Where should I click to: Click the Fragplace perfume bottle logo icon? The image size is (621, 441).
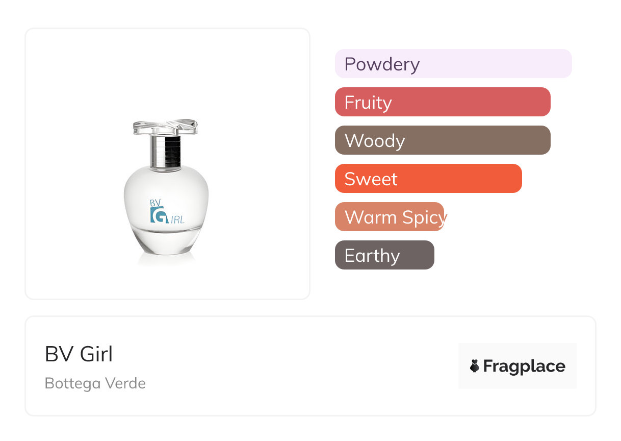(x=475, y=366)
